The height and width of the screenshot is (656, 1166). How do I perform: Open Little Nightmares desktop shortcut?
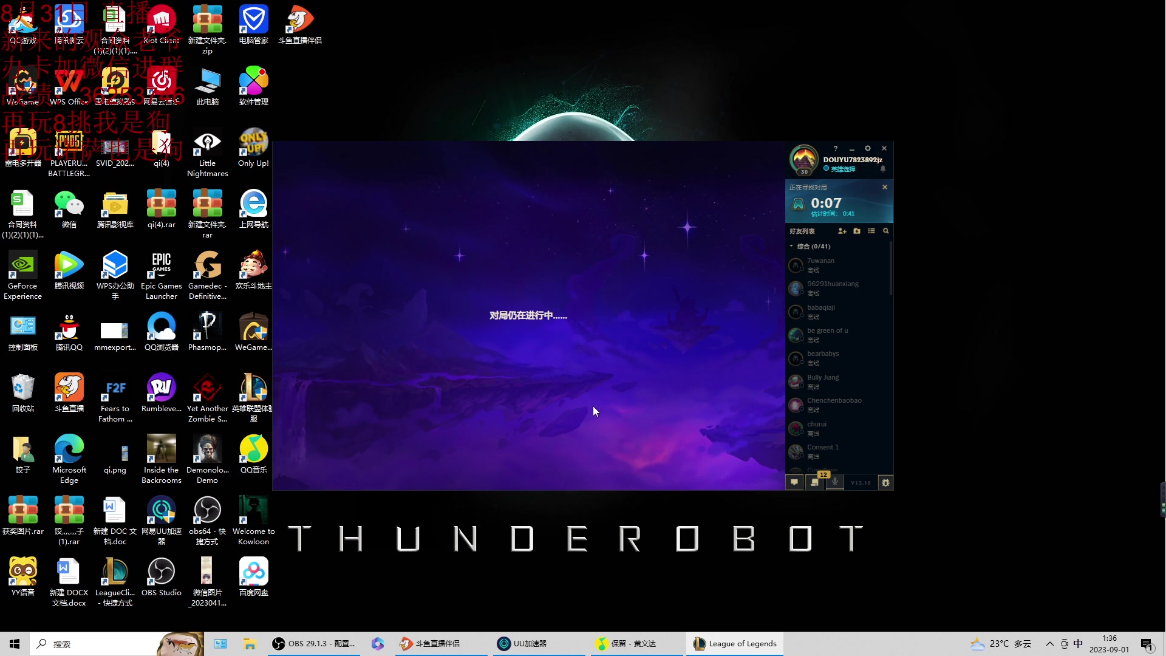(207, 153)
